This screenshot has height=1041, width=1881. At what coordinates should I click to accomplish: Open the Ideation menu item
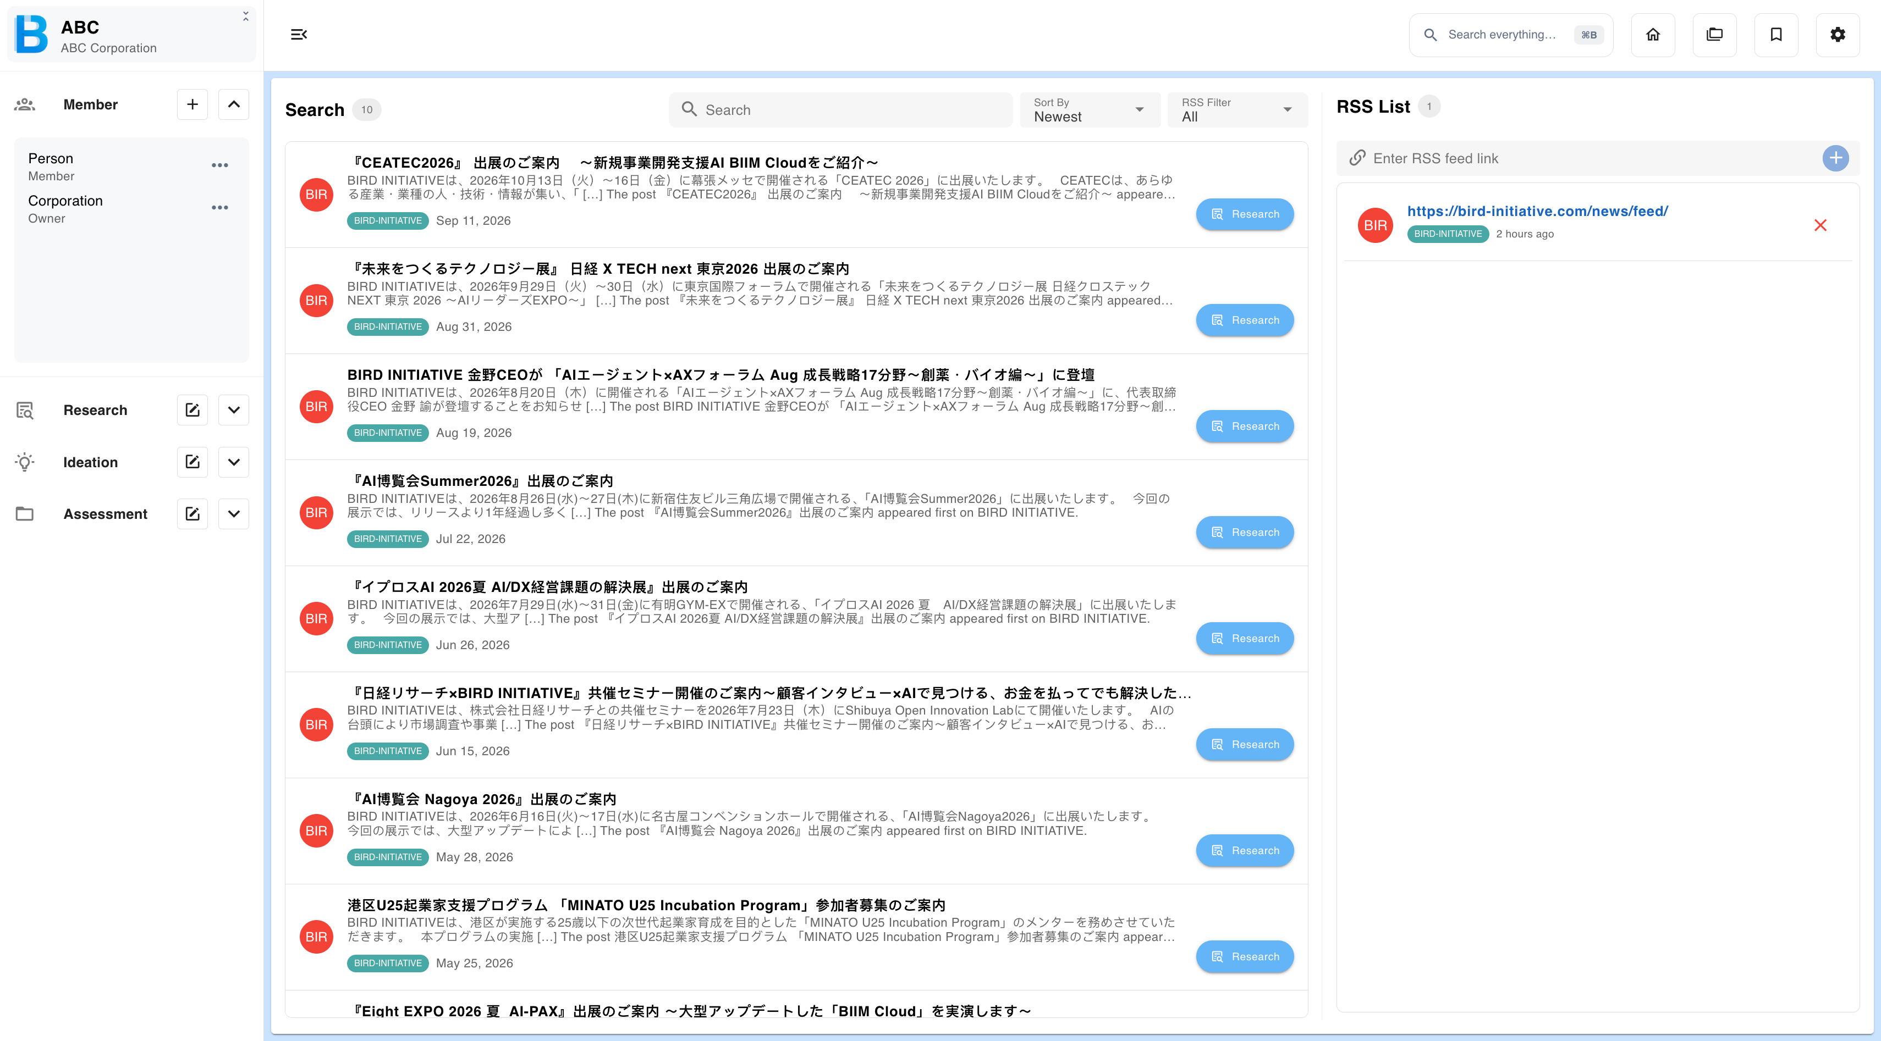tap(91, 462)
